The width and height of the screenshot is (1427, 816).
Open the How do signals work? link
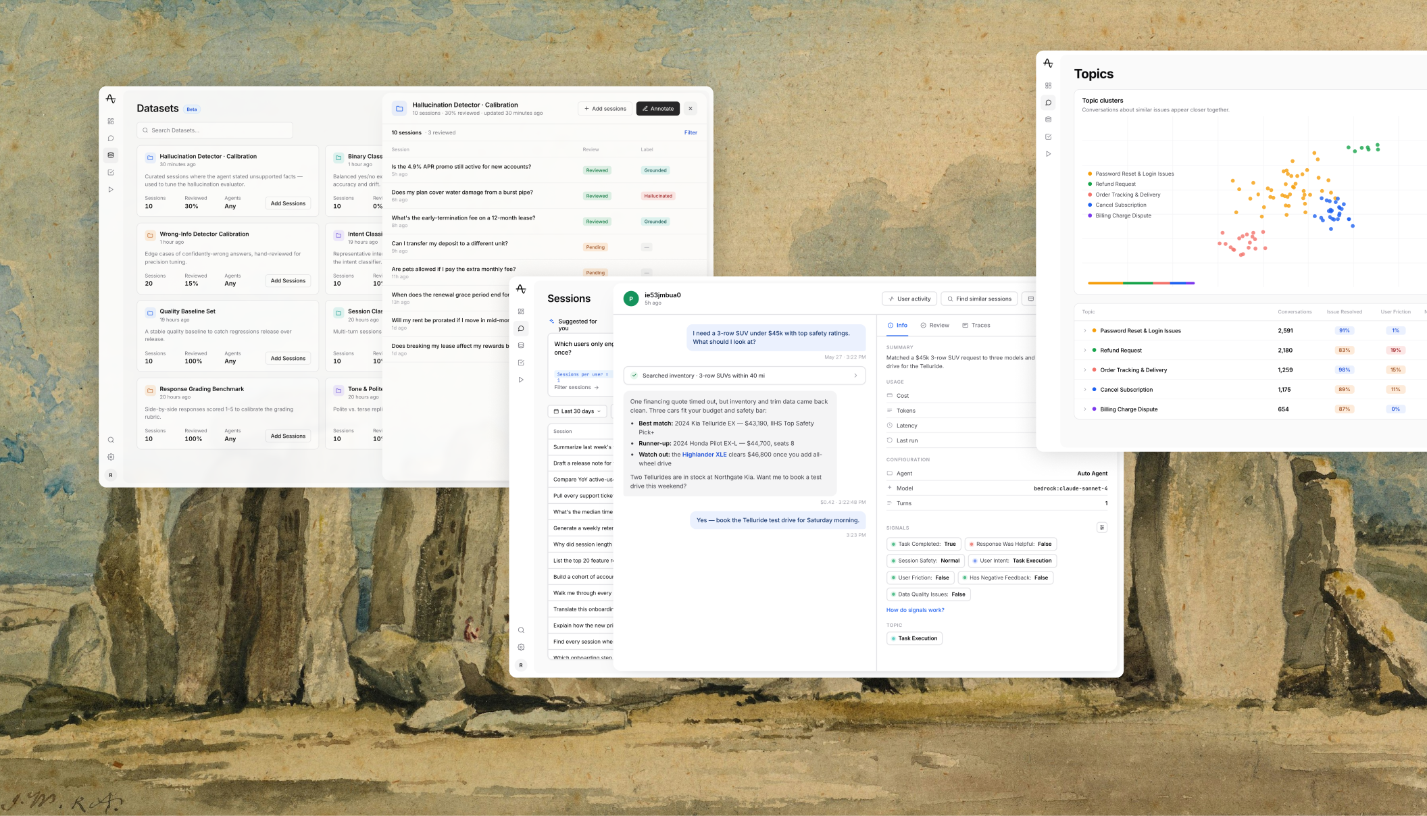pos(916,610)
